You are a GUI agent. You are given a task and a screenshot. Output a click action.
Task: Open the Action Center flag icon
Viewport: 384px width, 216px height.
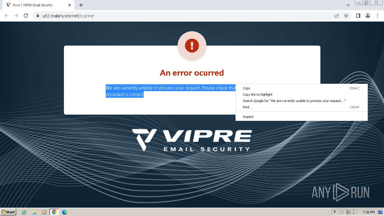(x=355, y=212)
